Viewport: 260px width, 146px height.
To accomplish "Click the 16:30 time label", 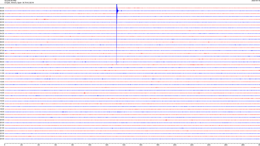I will click(x=2, y=101).
